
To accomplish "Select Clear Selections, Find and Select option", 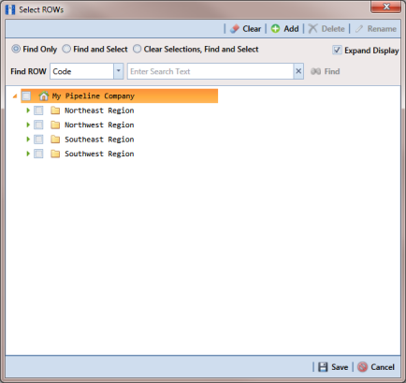I will [x=137, y=49].
